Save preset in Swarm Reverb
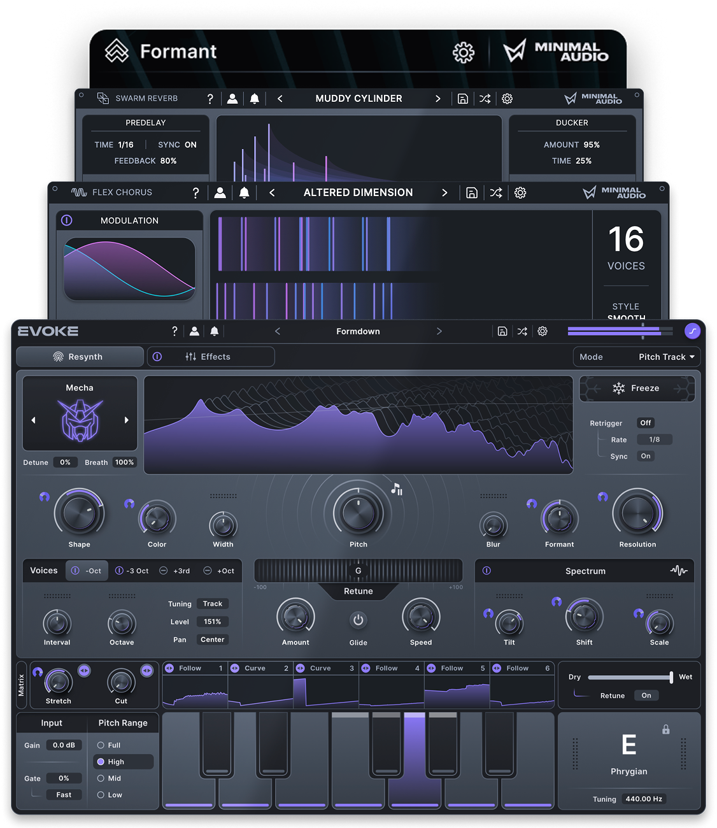 463,99
